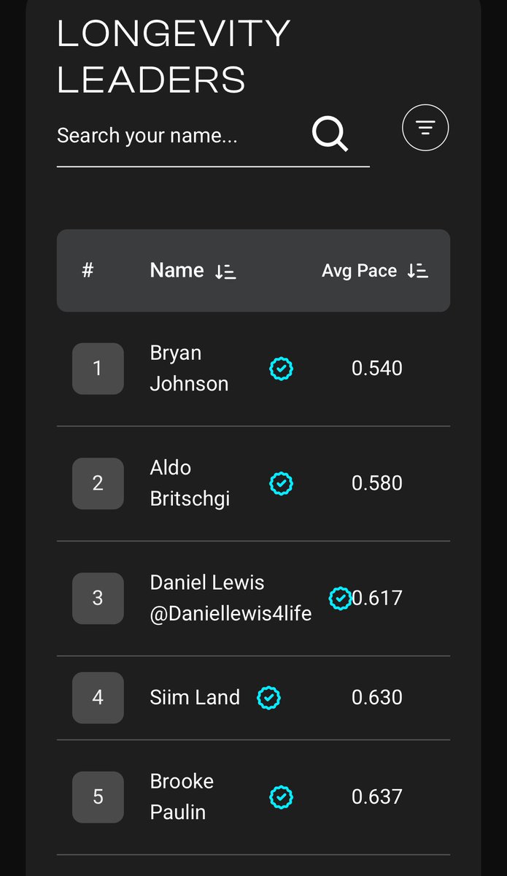Open the filter options circle button
The height and width of the screenshot is (876, 507).
[x=425, y=128]
